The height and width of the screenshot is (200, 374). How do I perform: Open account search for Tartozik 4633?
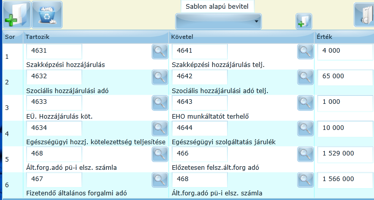click(160, 103)
